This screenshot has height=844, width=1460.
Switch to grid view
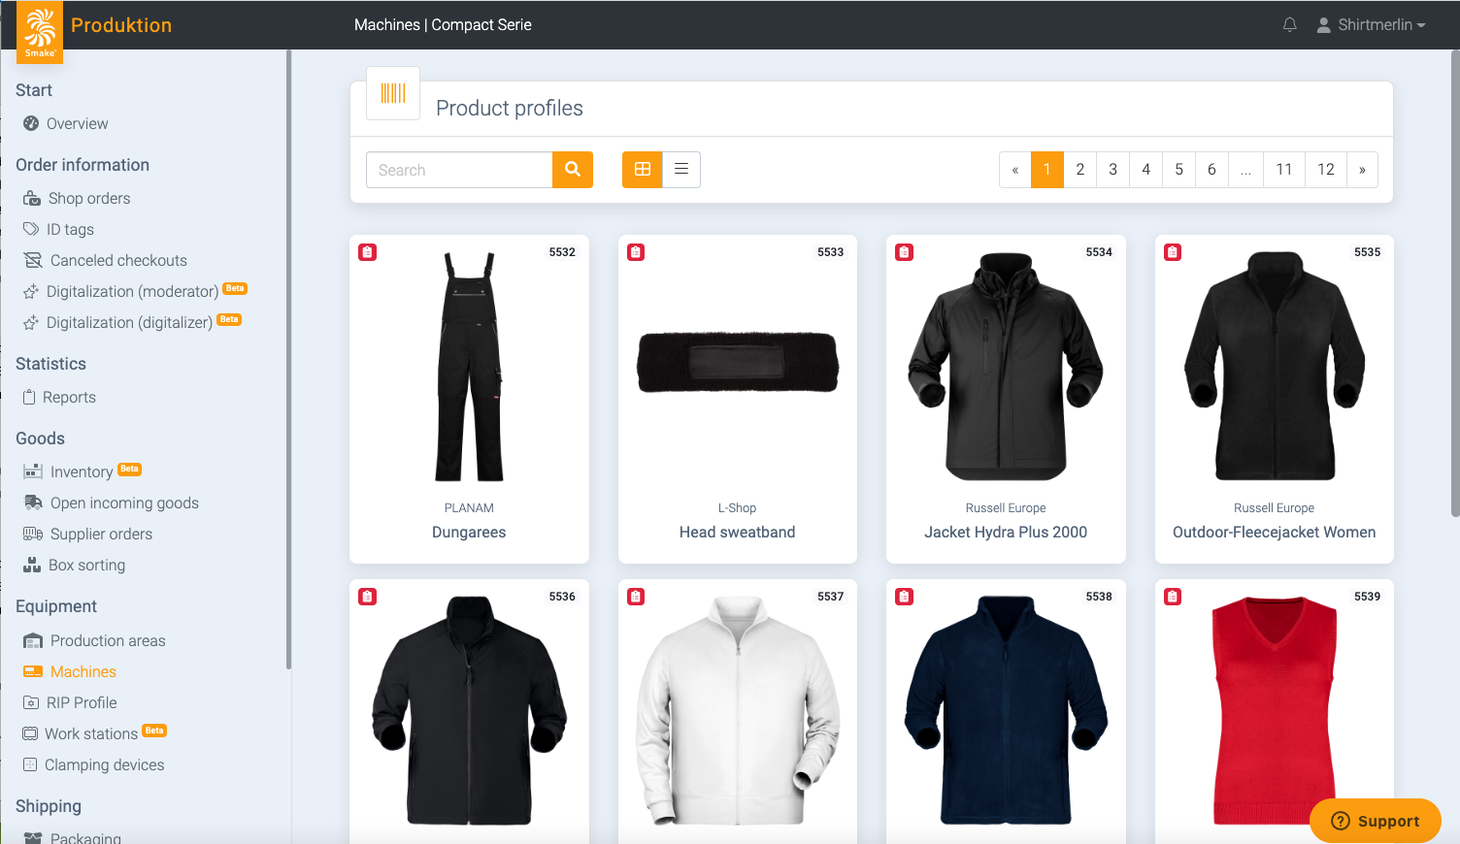point(643,170)
